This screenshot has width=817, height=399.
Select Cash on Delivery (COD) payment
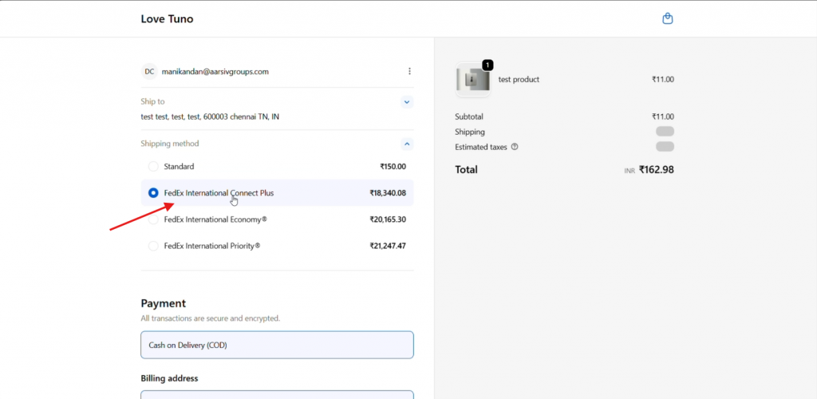[x=277, y=345]
